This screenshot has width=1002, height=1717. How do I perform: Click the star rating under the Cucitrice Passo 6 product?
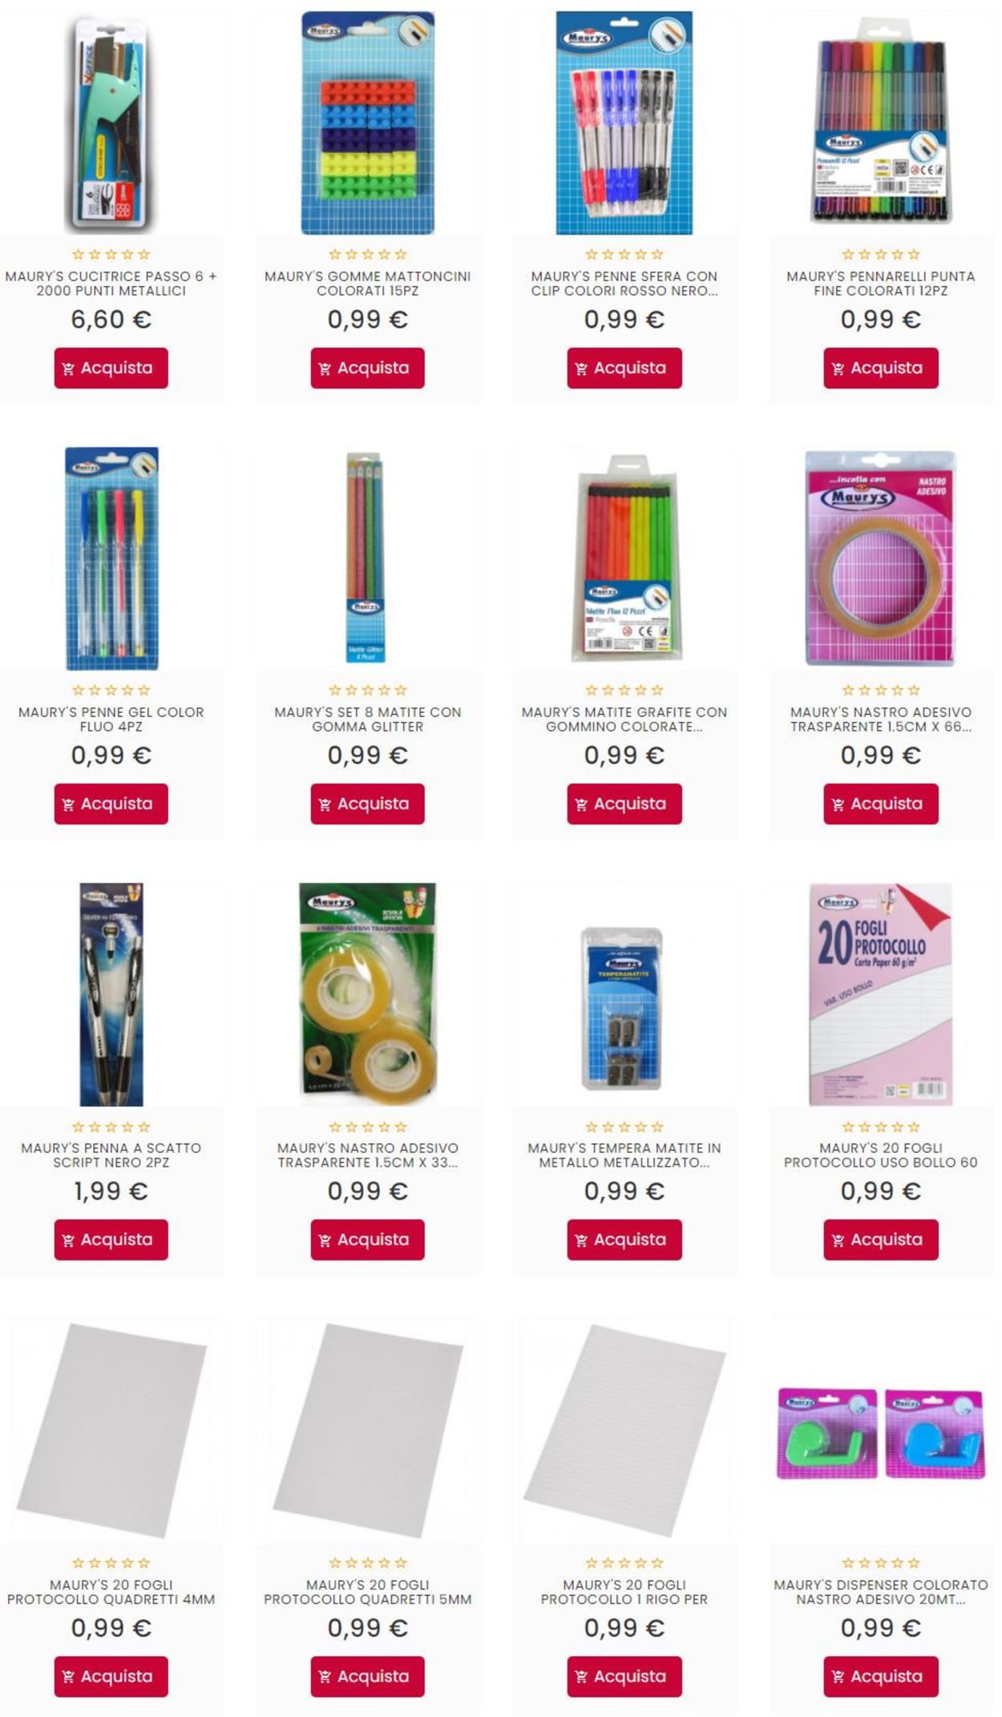tap(111, 255)
